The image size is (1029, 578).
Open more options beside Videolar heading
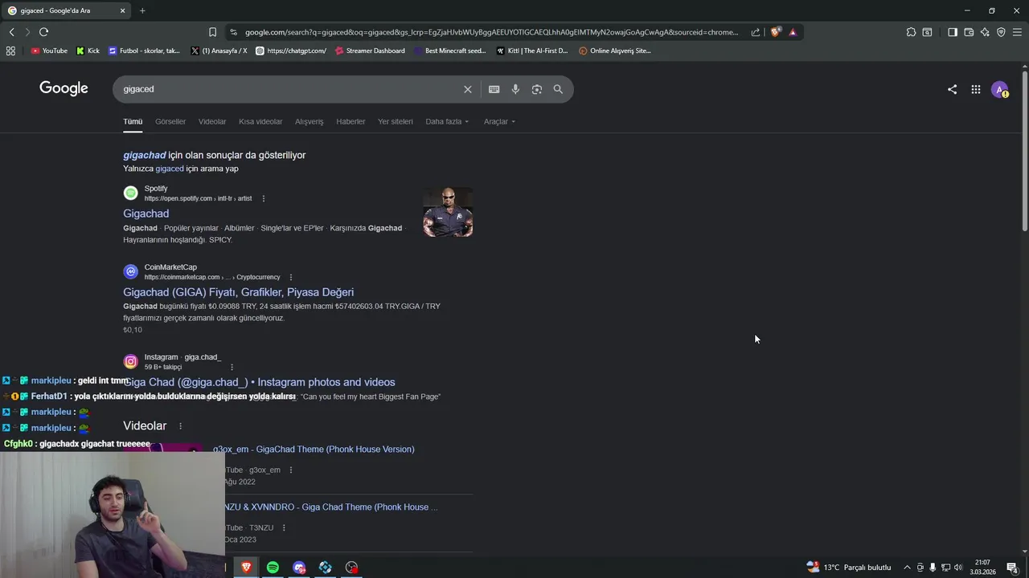pyautogui.click(x=180, y=426)
